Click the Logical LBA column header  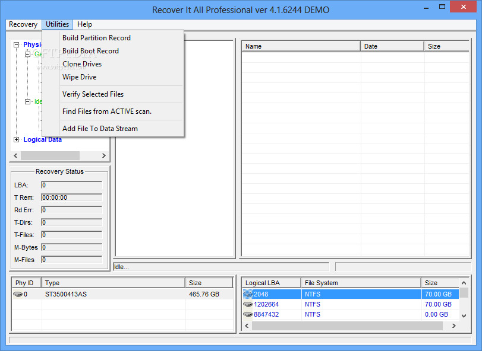[272, 283]
